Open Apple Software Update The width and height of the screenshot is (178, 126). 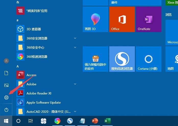46,102
